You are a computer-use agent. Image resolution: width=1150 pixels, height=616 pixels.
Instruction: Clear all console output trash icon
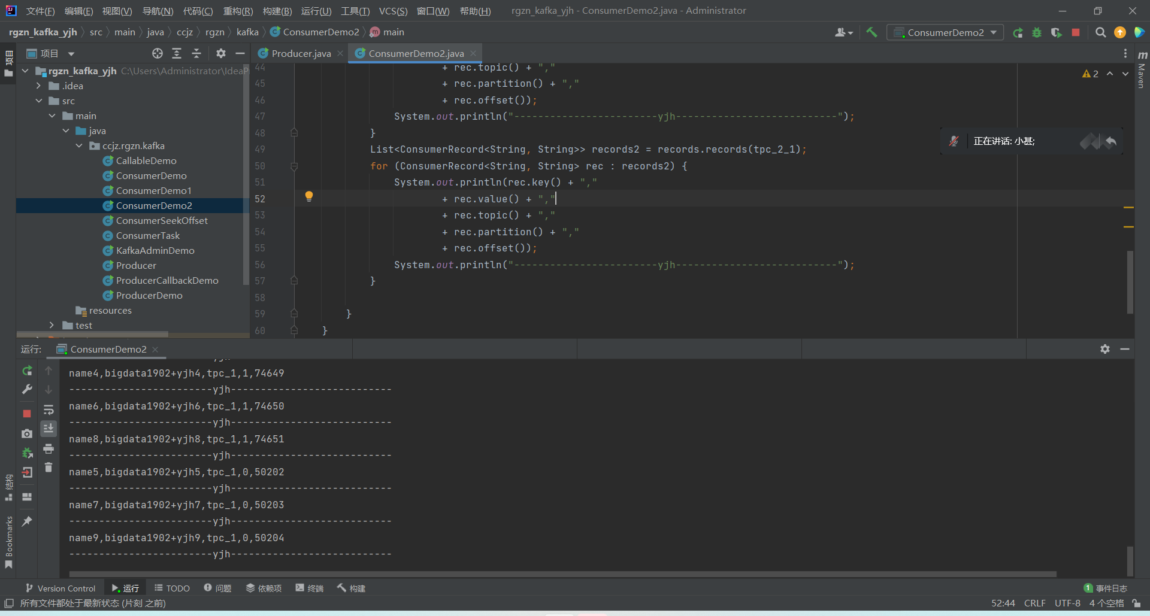(x=49, y=467)
